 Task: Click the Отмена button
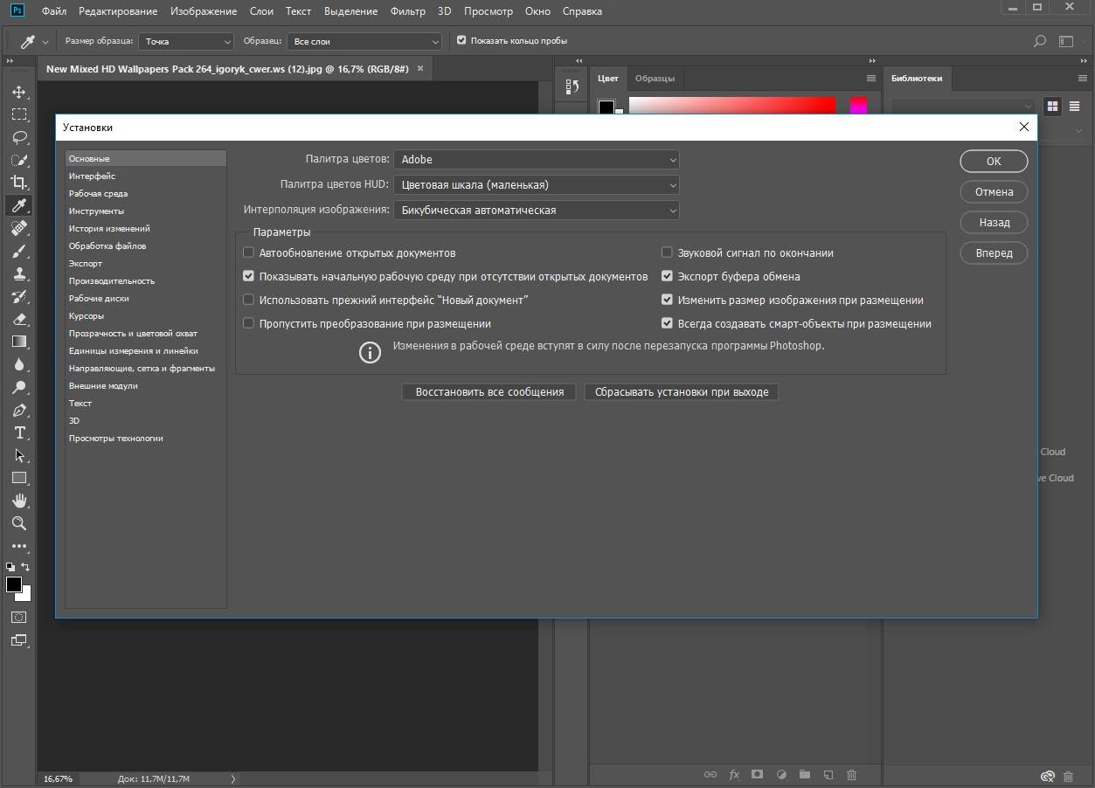click(x=994, y=191)
